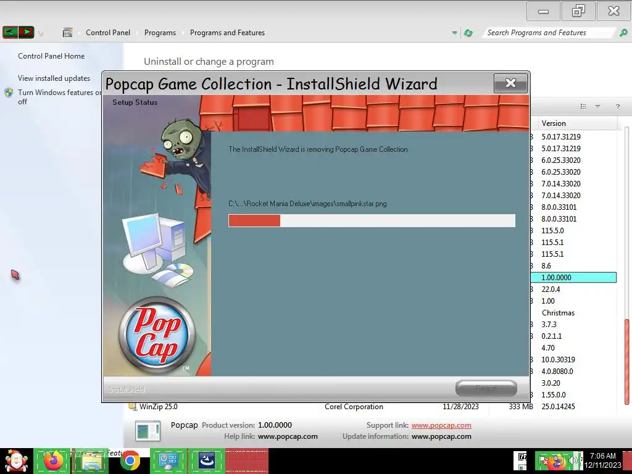Click the computer setup graphic in wizard

(x=157, y=250)
